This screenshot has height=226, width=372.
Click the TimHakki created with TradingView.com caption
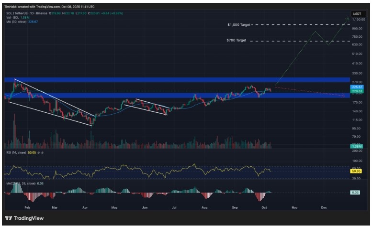point(49,7)
